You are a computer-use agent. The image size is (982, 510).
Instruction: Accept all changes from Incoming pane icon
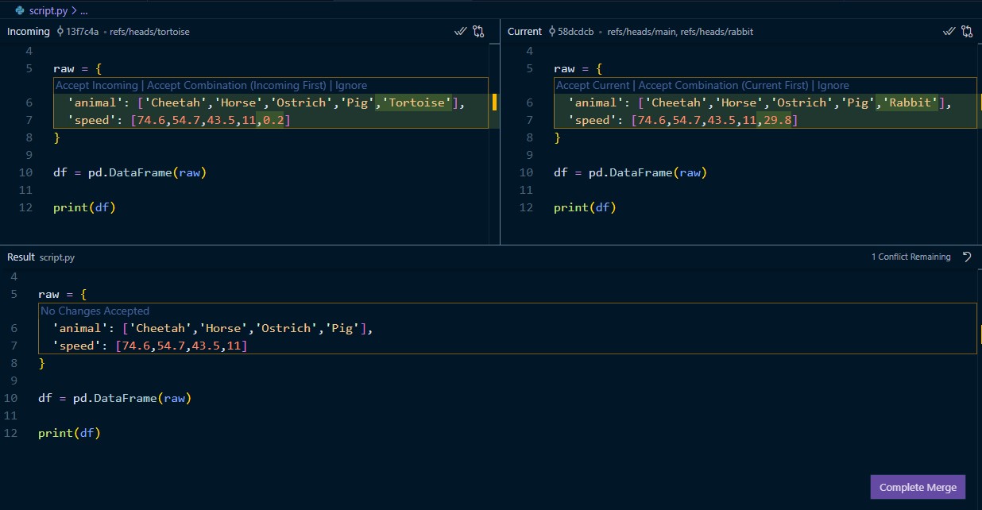point(460,32)
